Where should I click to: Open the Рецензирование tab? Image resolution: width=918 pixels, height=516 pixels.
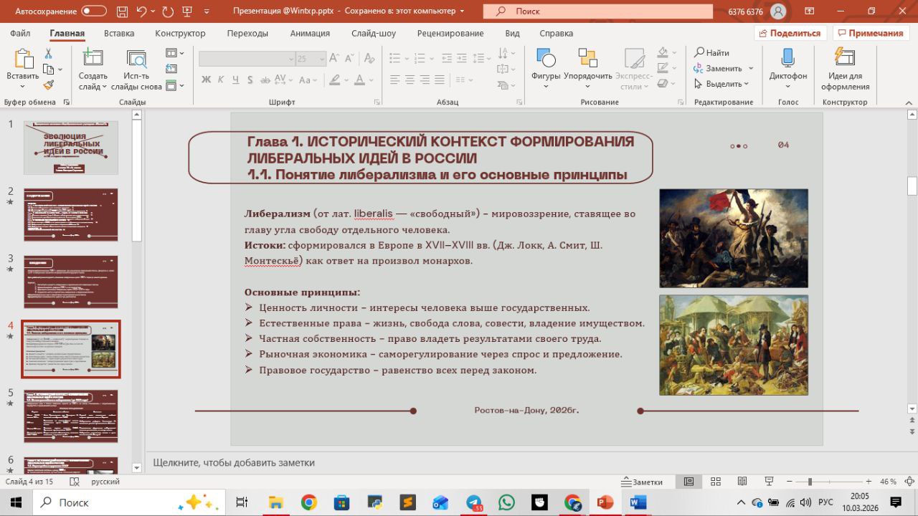click(x=450, y=33)
